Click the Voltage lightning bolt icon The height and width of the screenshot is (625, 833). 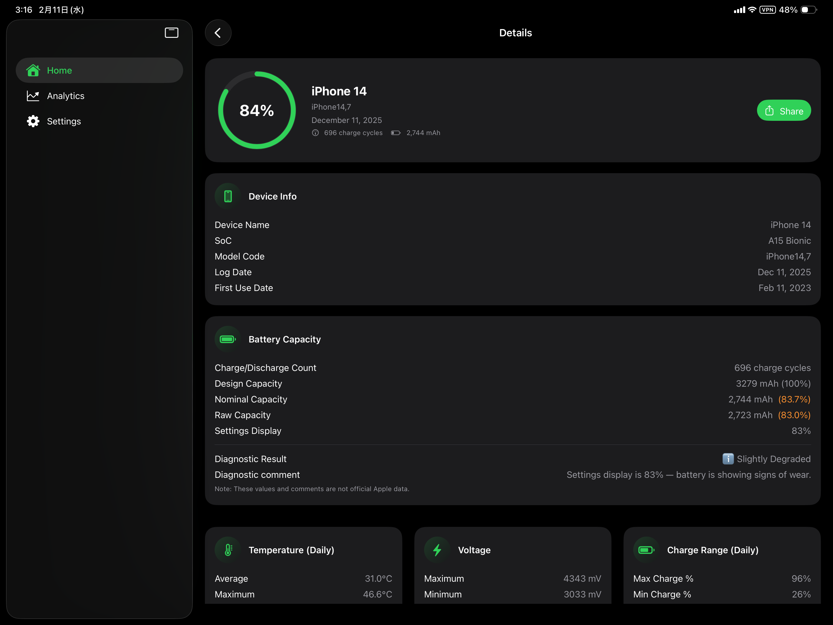437,550
